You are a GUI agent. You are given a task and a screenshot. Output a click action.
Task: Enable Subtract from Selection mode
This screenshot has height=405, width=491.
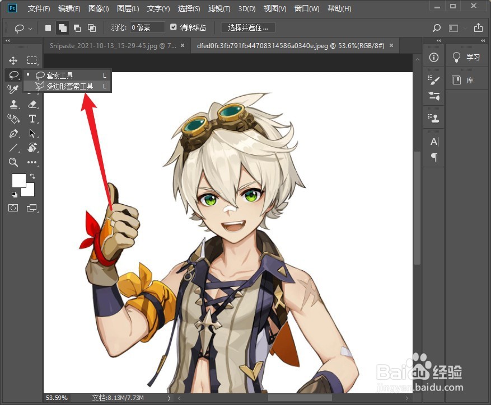tap(77, 28)
